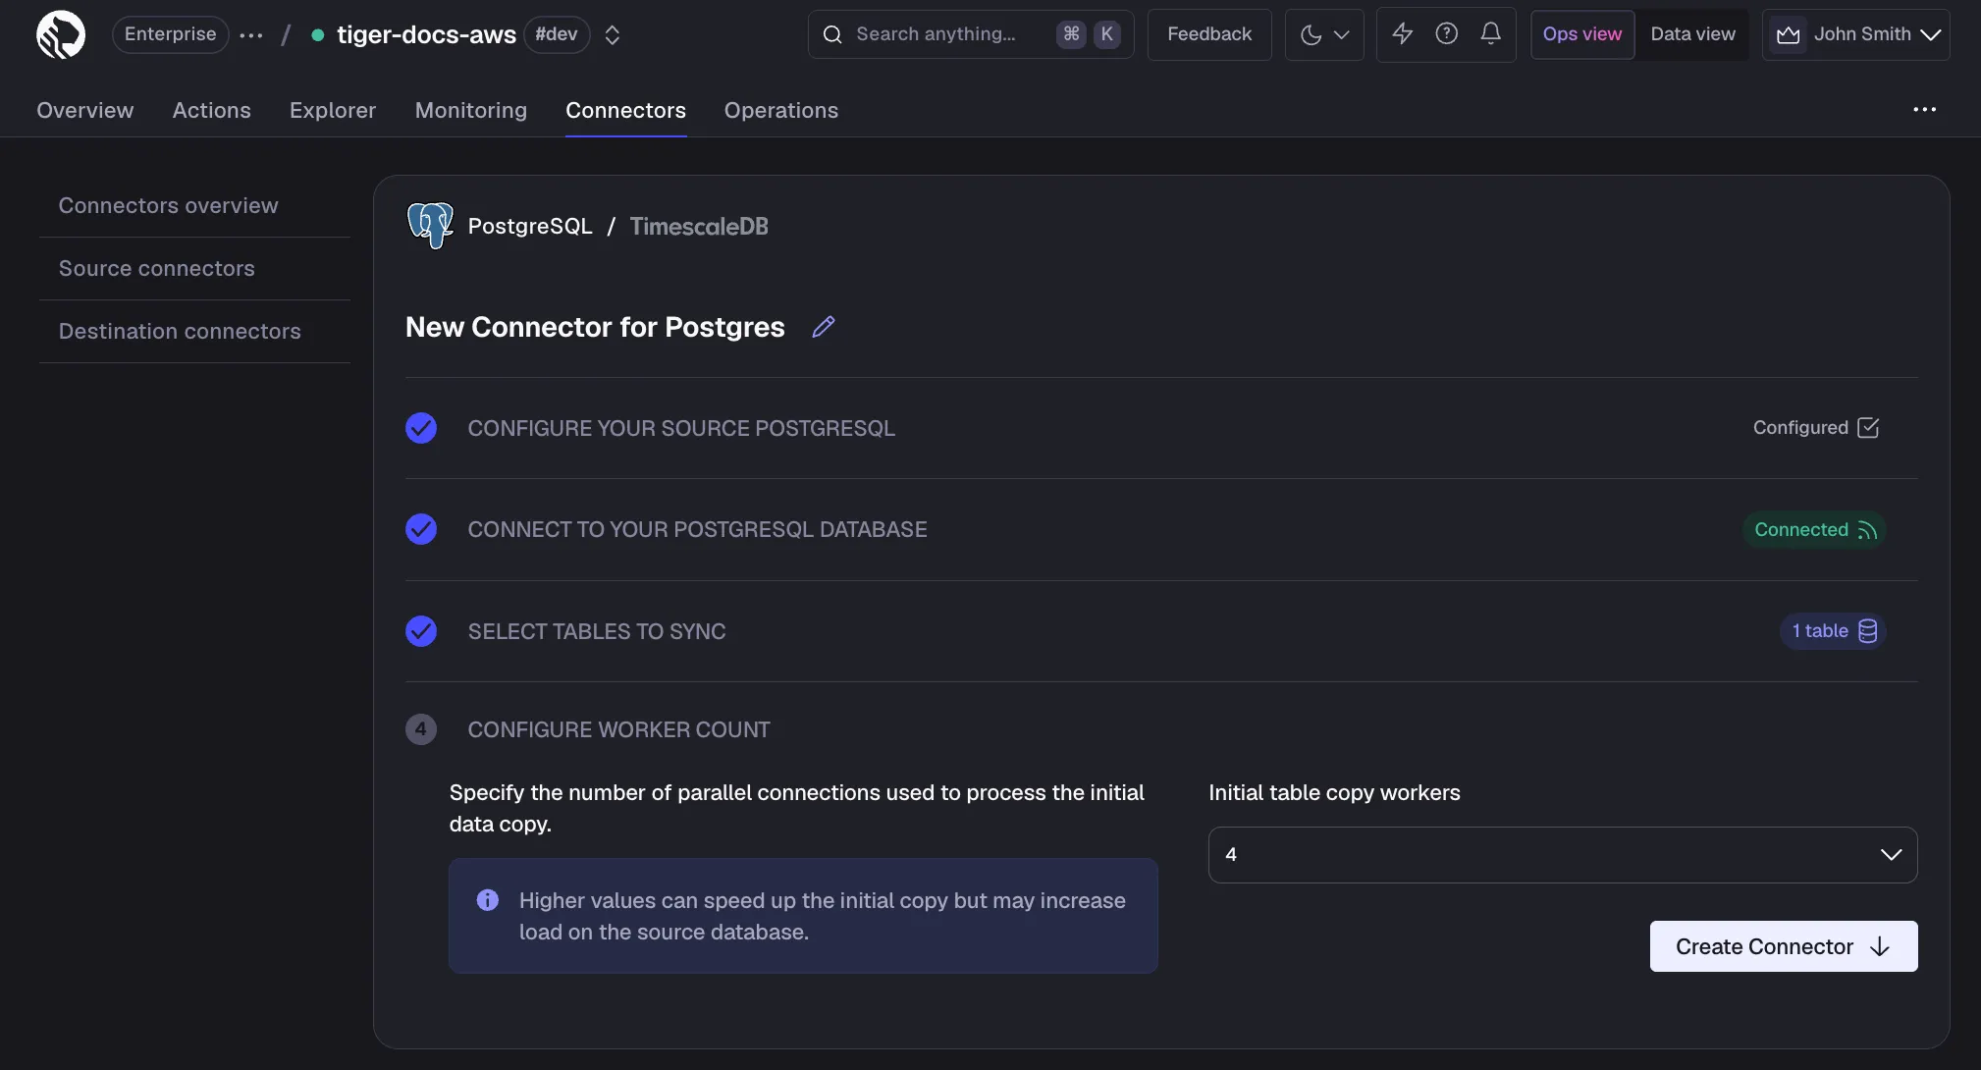The image size is (1981, 1070).
Task: Click the PostgreSQL elephant icon
Action: pos(430,226)
